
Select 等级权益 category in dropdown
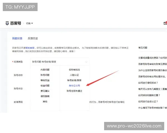[x=45, y=80]
